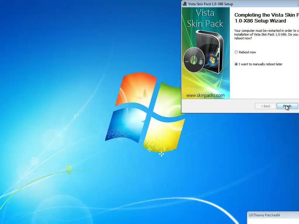Click the Vista Skin Pack box artwork
Screen dimensions: 299x224
(204, 52)
